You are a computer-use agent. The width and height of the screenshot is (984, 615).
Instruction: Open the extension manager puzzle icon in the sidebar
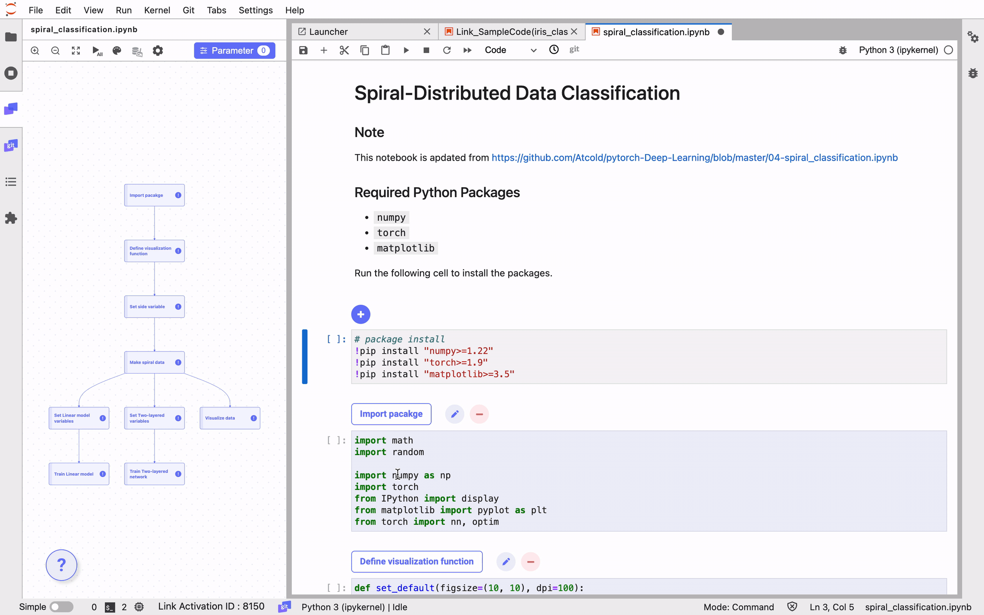tap(11, 218)
